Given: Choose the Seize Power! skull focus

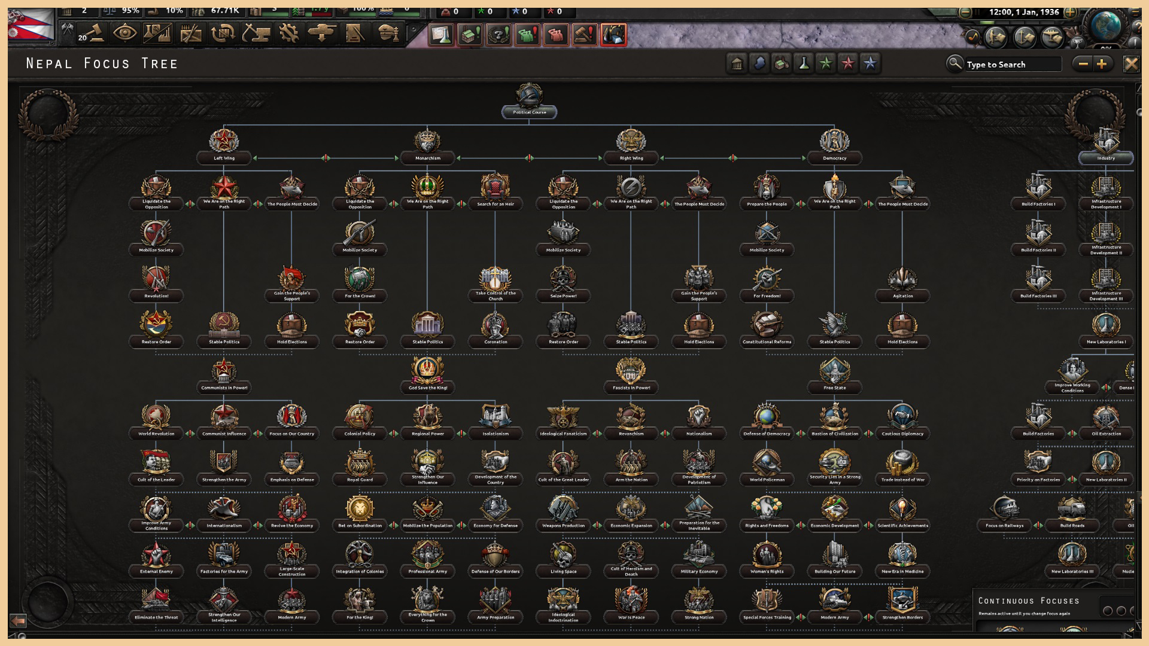Looking at the screenshot, I should pos(563,284).
